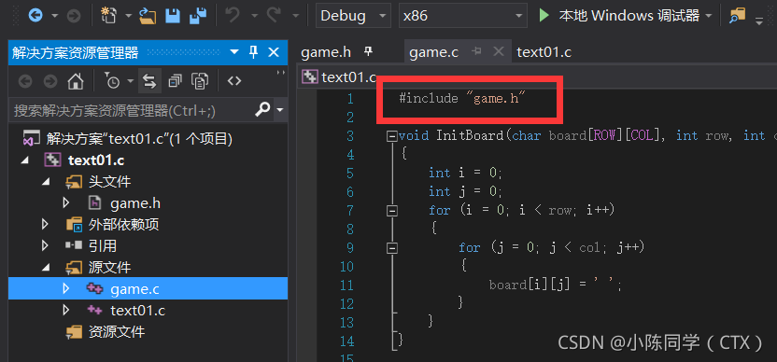Click the Find in Files icon
Image resolution: width=777 pixels, height=362 pixels.
[x=738, y=16]
